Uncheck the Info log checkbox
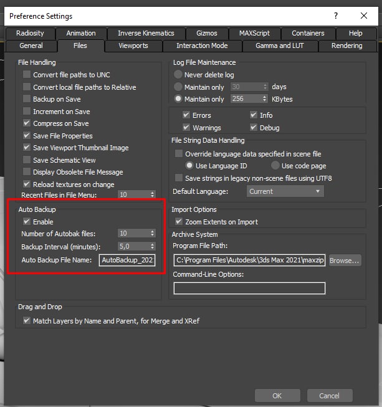Image resolution: width=382 pixels, height=407 pixels. (x=254, y=115)
